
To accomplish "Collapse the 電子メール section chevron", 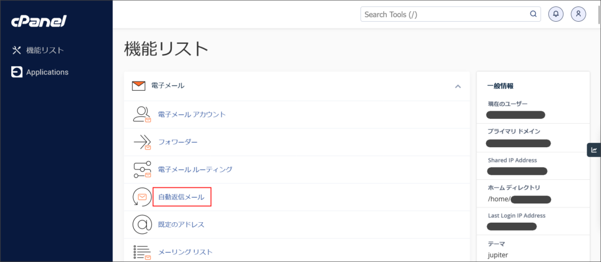I will coord(458,86).
